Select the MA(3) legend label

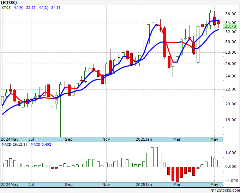pos(43,8)
